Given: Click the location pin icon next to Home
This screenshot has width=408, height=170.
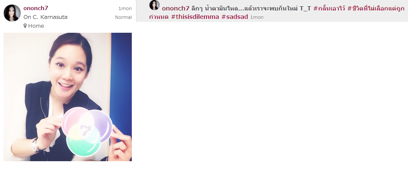Looking at the screenshot, I should tap(25, 26).
